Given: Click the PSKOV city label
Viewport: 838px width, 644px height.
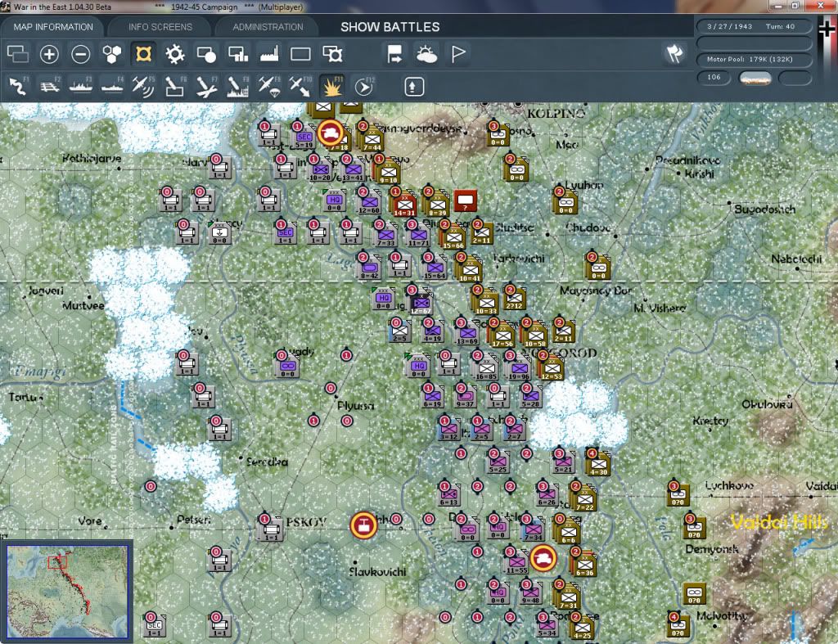Looking at the screenshot, I should pyautogui.click(x=306, y=522).
